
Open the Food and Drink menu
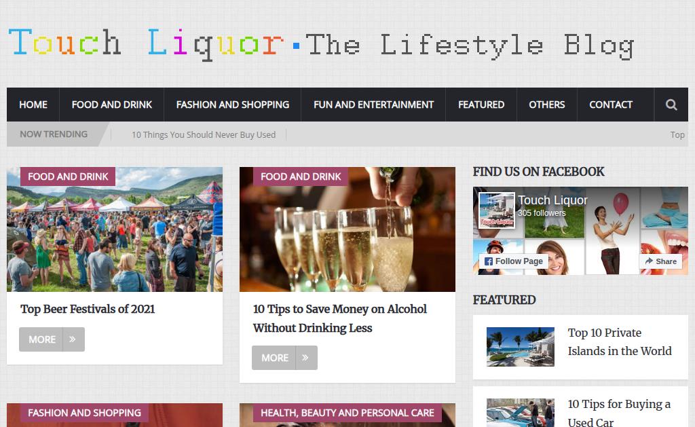point(112,105)
